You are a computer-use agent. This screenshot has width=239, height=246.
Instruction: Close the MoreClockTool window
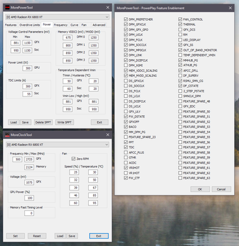tap(108, 135)
